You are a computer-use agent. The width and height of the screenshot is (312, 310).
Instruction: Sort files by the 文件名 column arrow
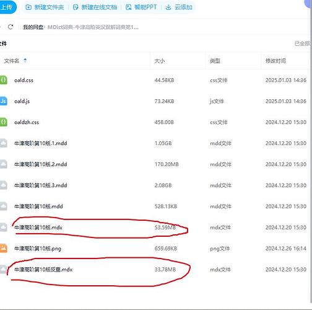[25, 61]
